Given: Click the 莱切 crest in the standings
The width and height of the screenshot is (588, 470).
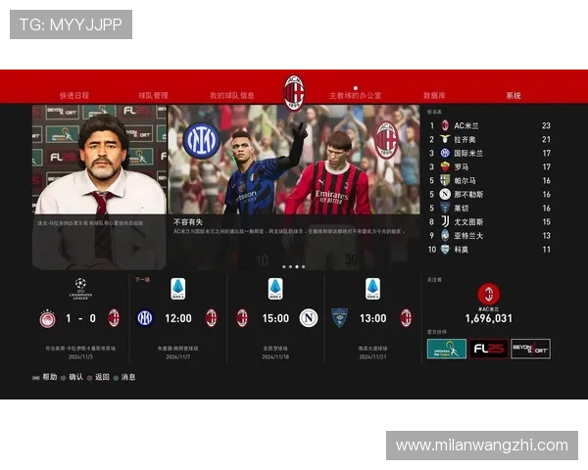Looking at the screenshot, I should click(x=445, y=208).
